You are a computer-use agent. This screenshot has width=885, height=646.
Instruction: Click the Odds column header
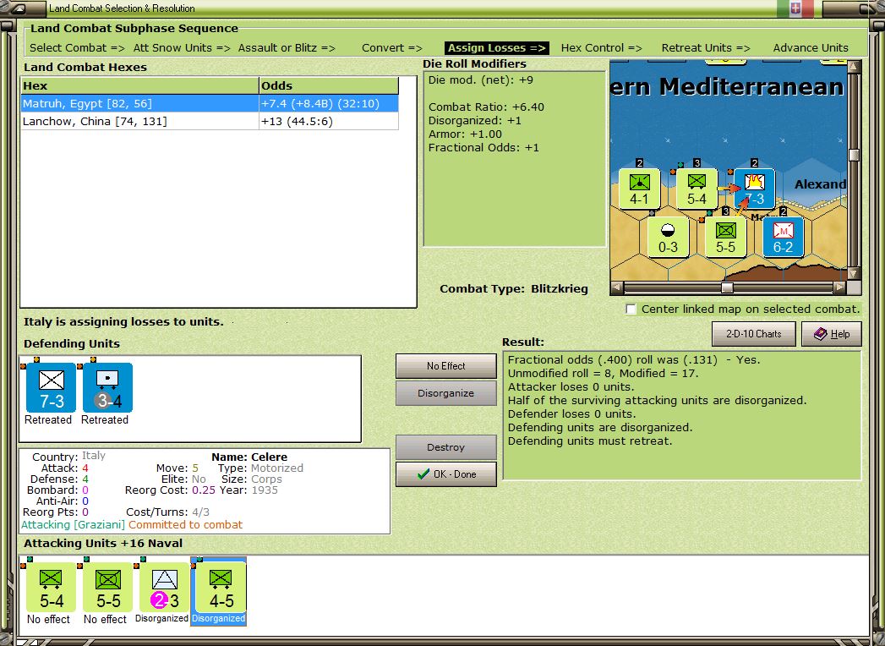tap(329, 86)
